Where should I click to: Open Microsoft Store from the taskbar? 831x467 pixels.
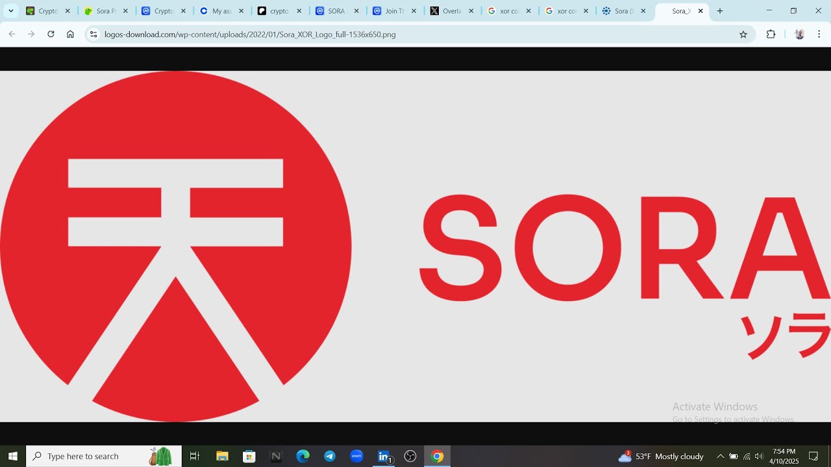pyautogui.click(x=249, y=456)
